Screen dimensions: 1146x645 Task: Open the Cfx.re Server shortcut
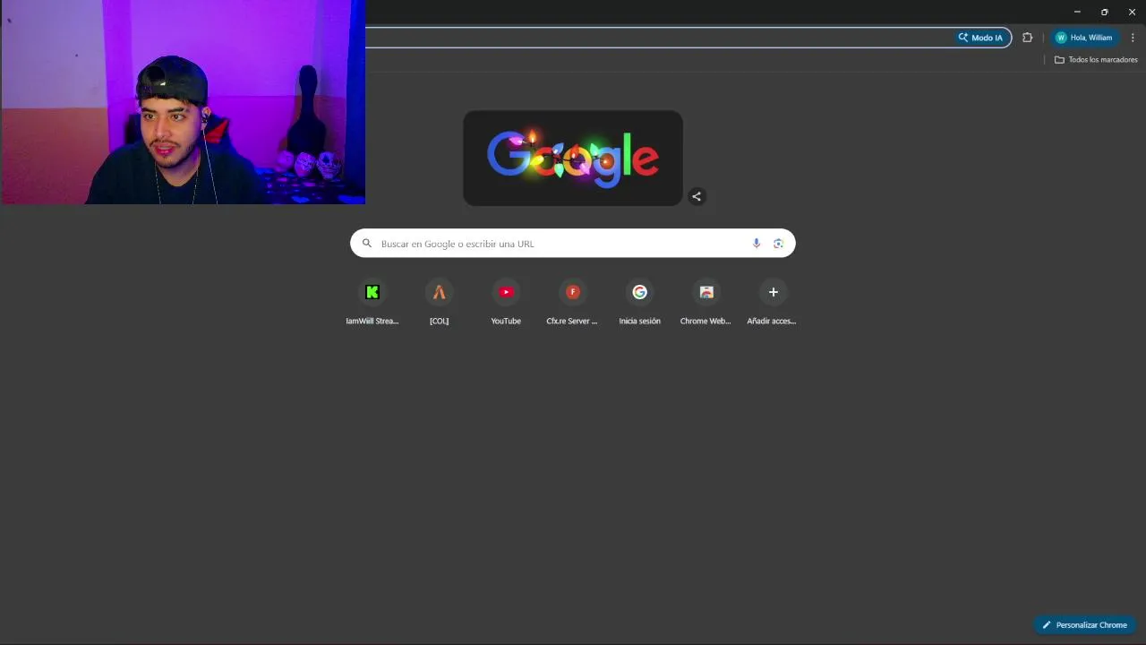[x=572, y=302]
